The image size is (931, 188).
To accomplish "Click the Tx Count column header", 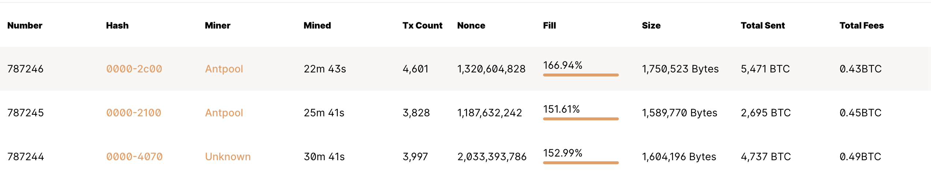I will pos(422,25).
